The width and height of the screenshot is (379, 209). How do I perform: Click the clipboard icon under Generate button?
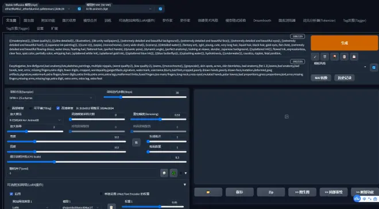(x=344, y=57)
